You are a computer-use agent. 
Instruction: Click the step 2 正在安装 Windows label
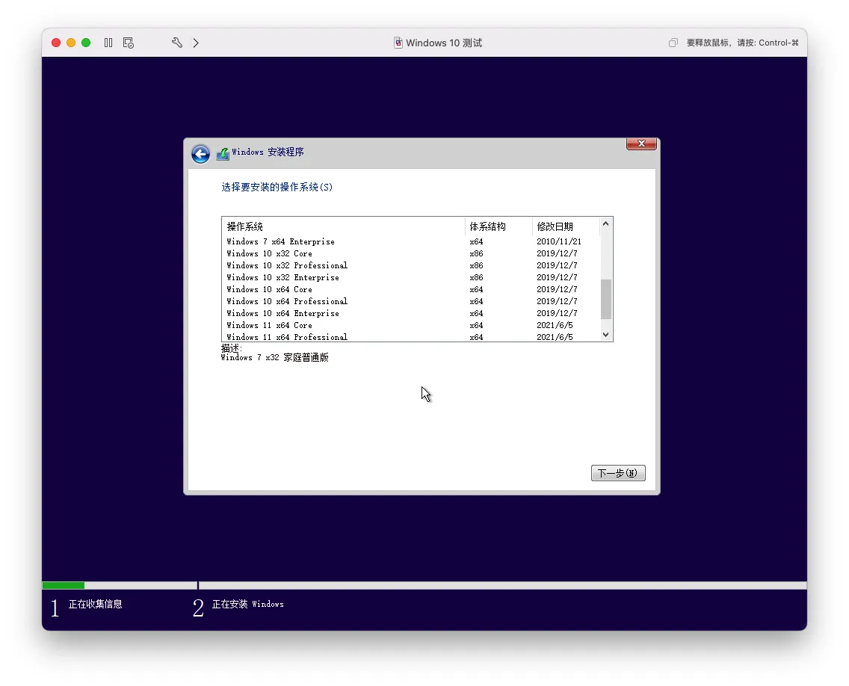[247, 604]
